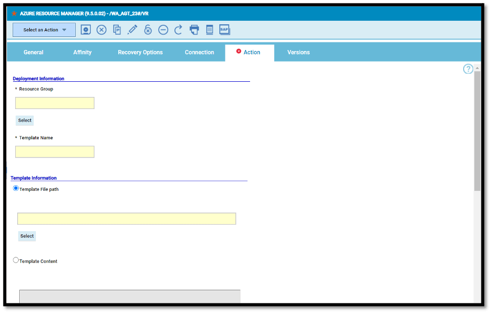Image resolution: width=491 pixels, height=313 pixels.
Task: Select the Template File path radio button
Action: tap(16, 189)
